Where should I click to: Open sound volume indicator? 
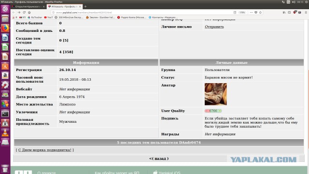click(294, 2)
